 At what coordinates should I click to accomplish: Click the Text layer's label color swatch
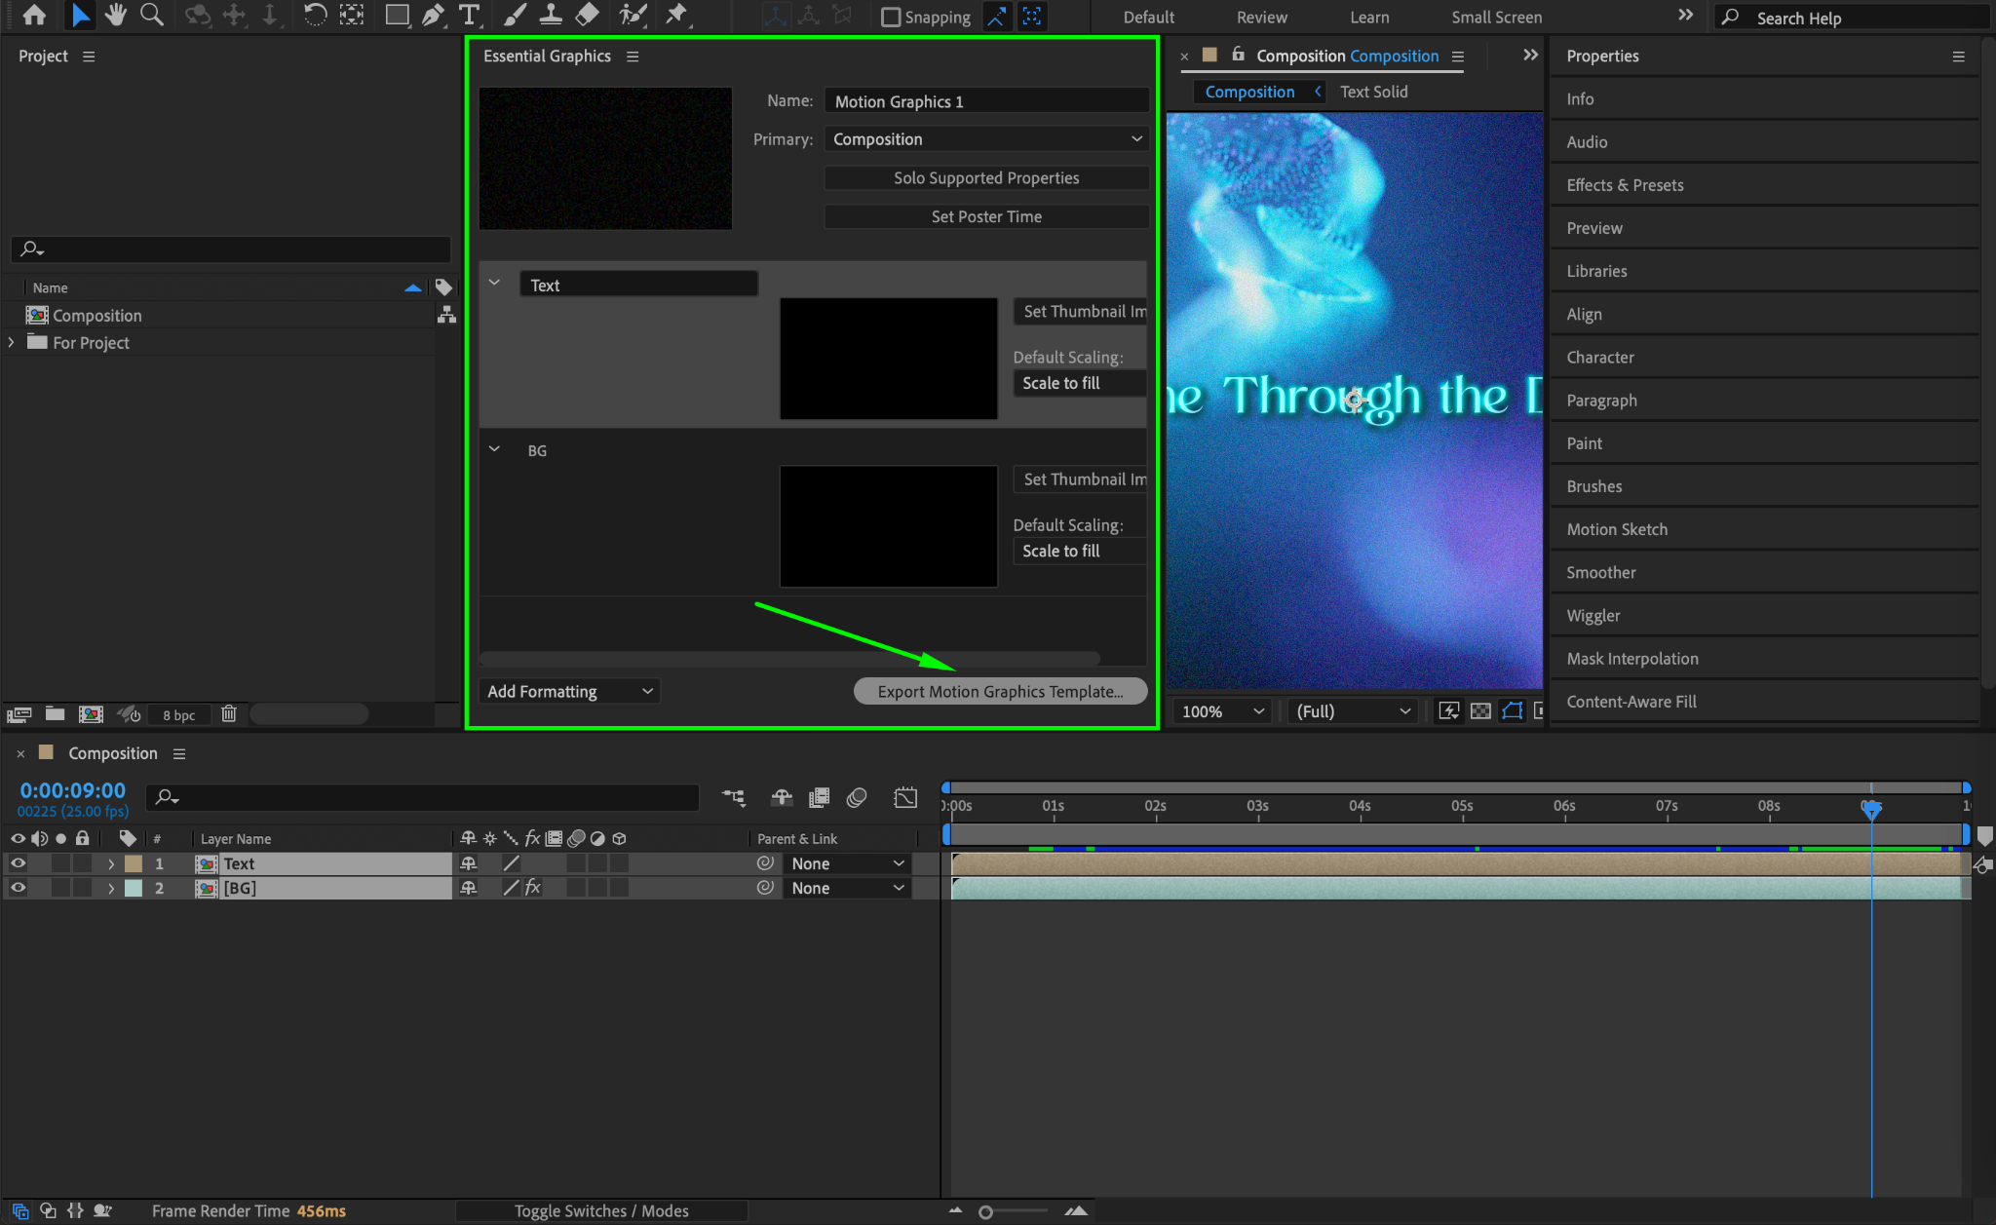click(134, 863)
